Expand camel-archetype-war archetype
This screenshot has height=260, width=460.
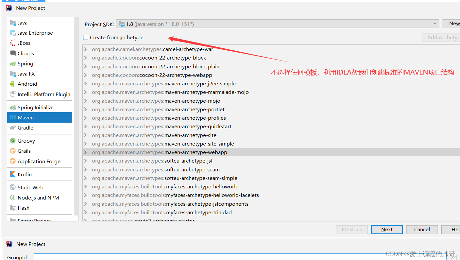86,49
